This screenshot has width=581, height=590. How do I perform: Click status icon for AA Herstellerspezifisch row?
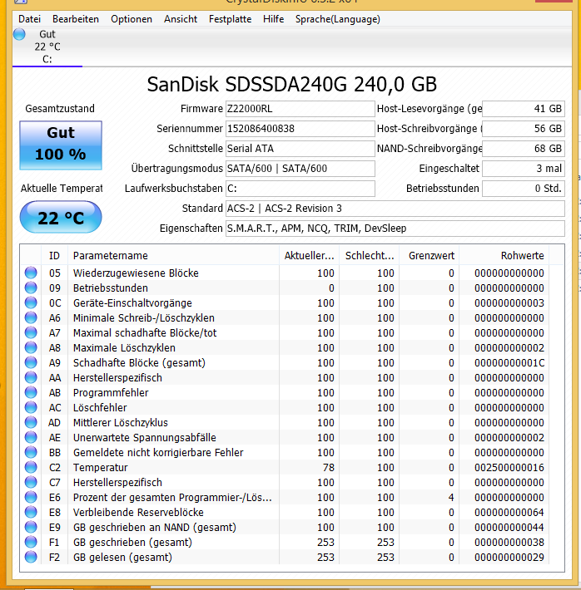31,377
